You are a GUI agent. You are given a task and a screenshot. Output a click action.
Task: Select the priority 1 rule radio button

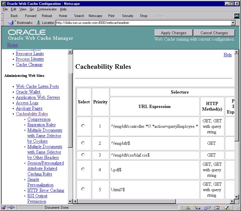point(83,126)
